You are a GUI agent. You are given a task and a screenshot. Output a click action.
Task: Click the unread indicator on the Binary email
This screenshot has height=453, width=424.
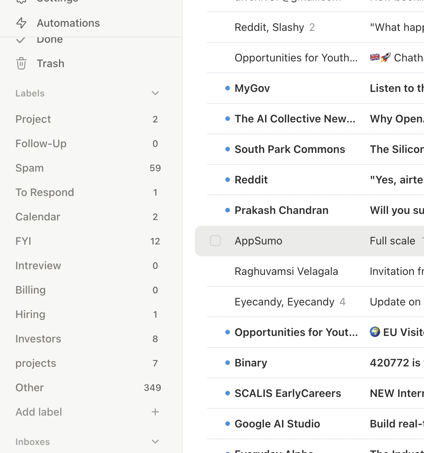[227, 362]
